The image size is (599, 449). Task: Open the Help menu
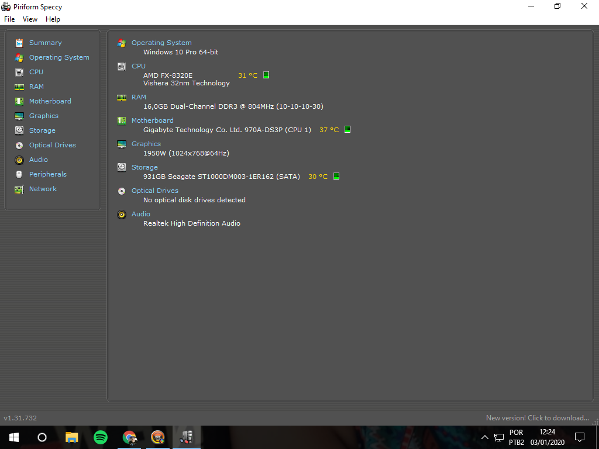53,19
